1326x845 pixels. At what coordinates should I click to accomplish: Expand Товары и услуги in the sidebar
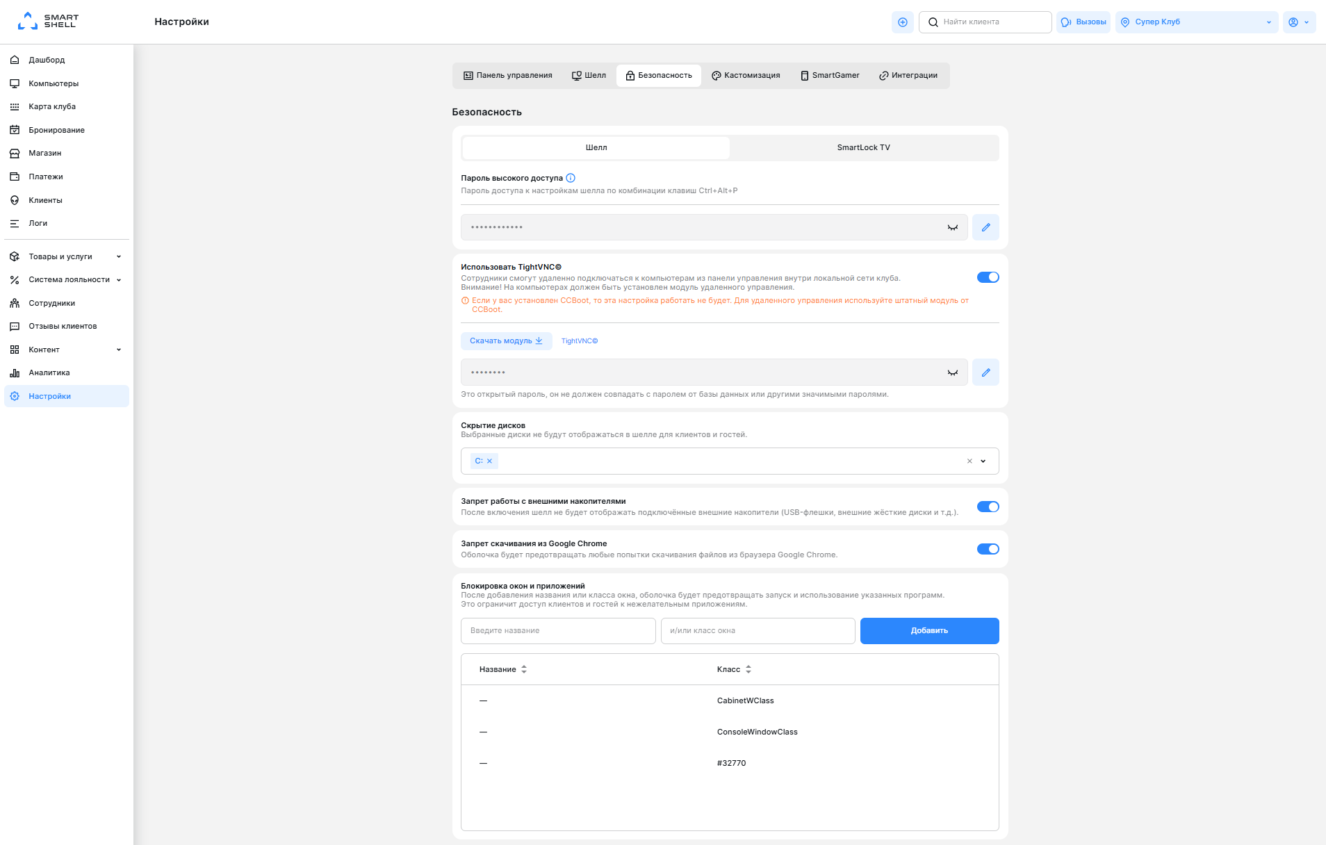[x=67, y=256]
